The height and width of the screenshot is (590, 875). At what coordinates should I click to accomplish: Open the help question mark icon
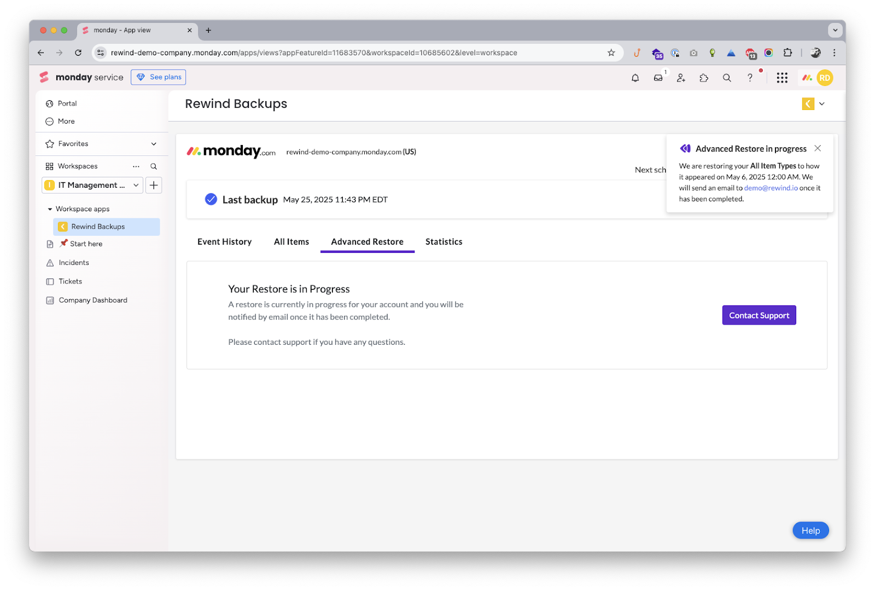750,78
